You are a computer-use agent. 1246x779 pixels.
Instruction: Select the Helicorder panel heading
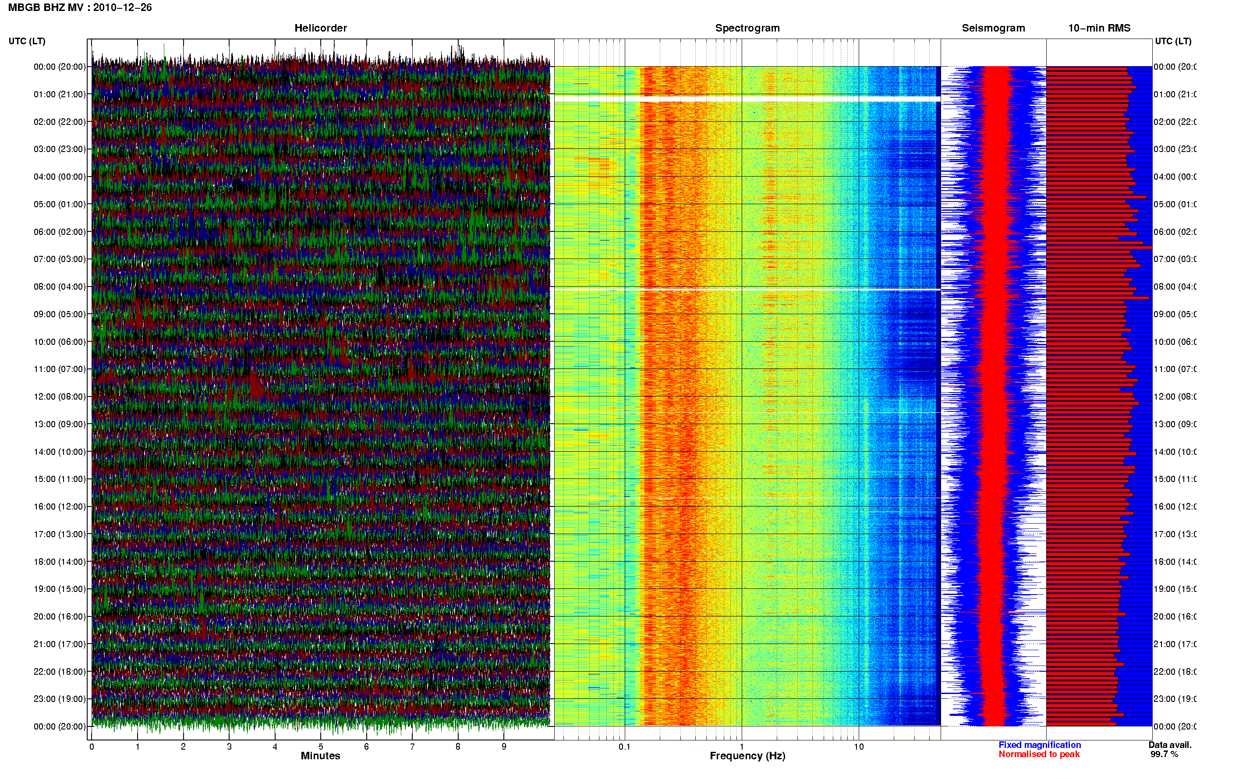[x=320, y=28]
